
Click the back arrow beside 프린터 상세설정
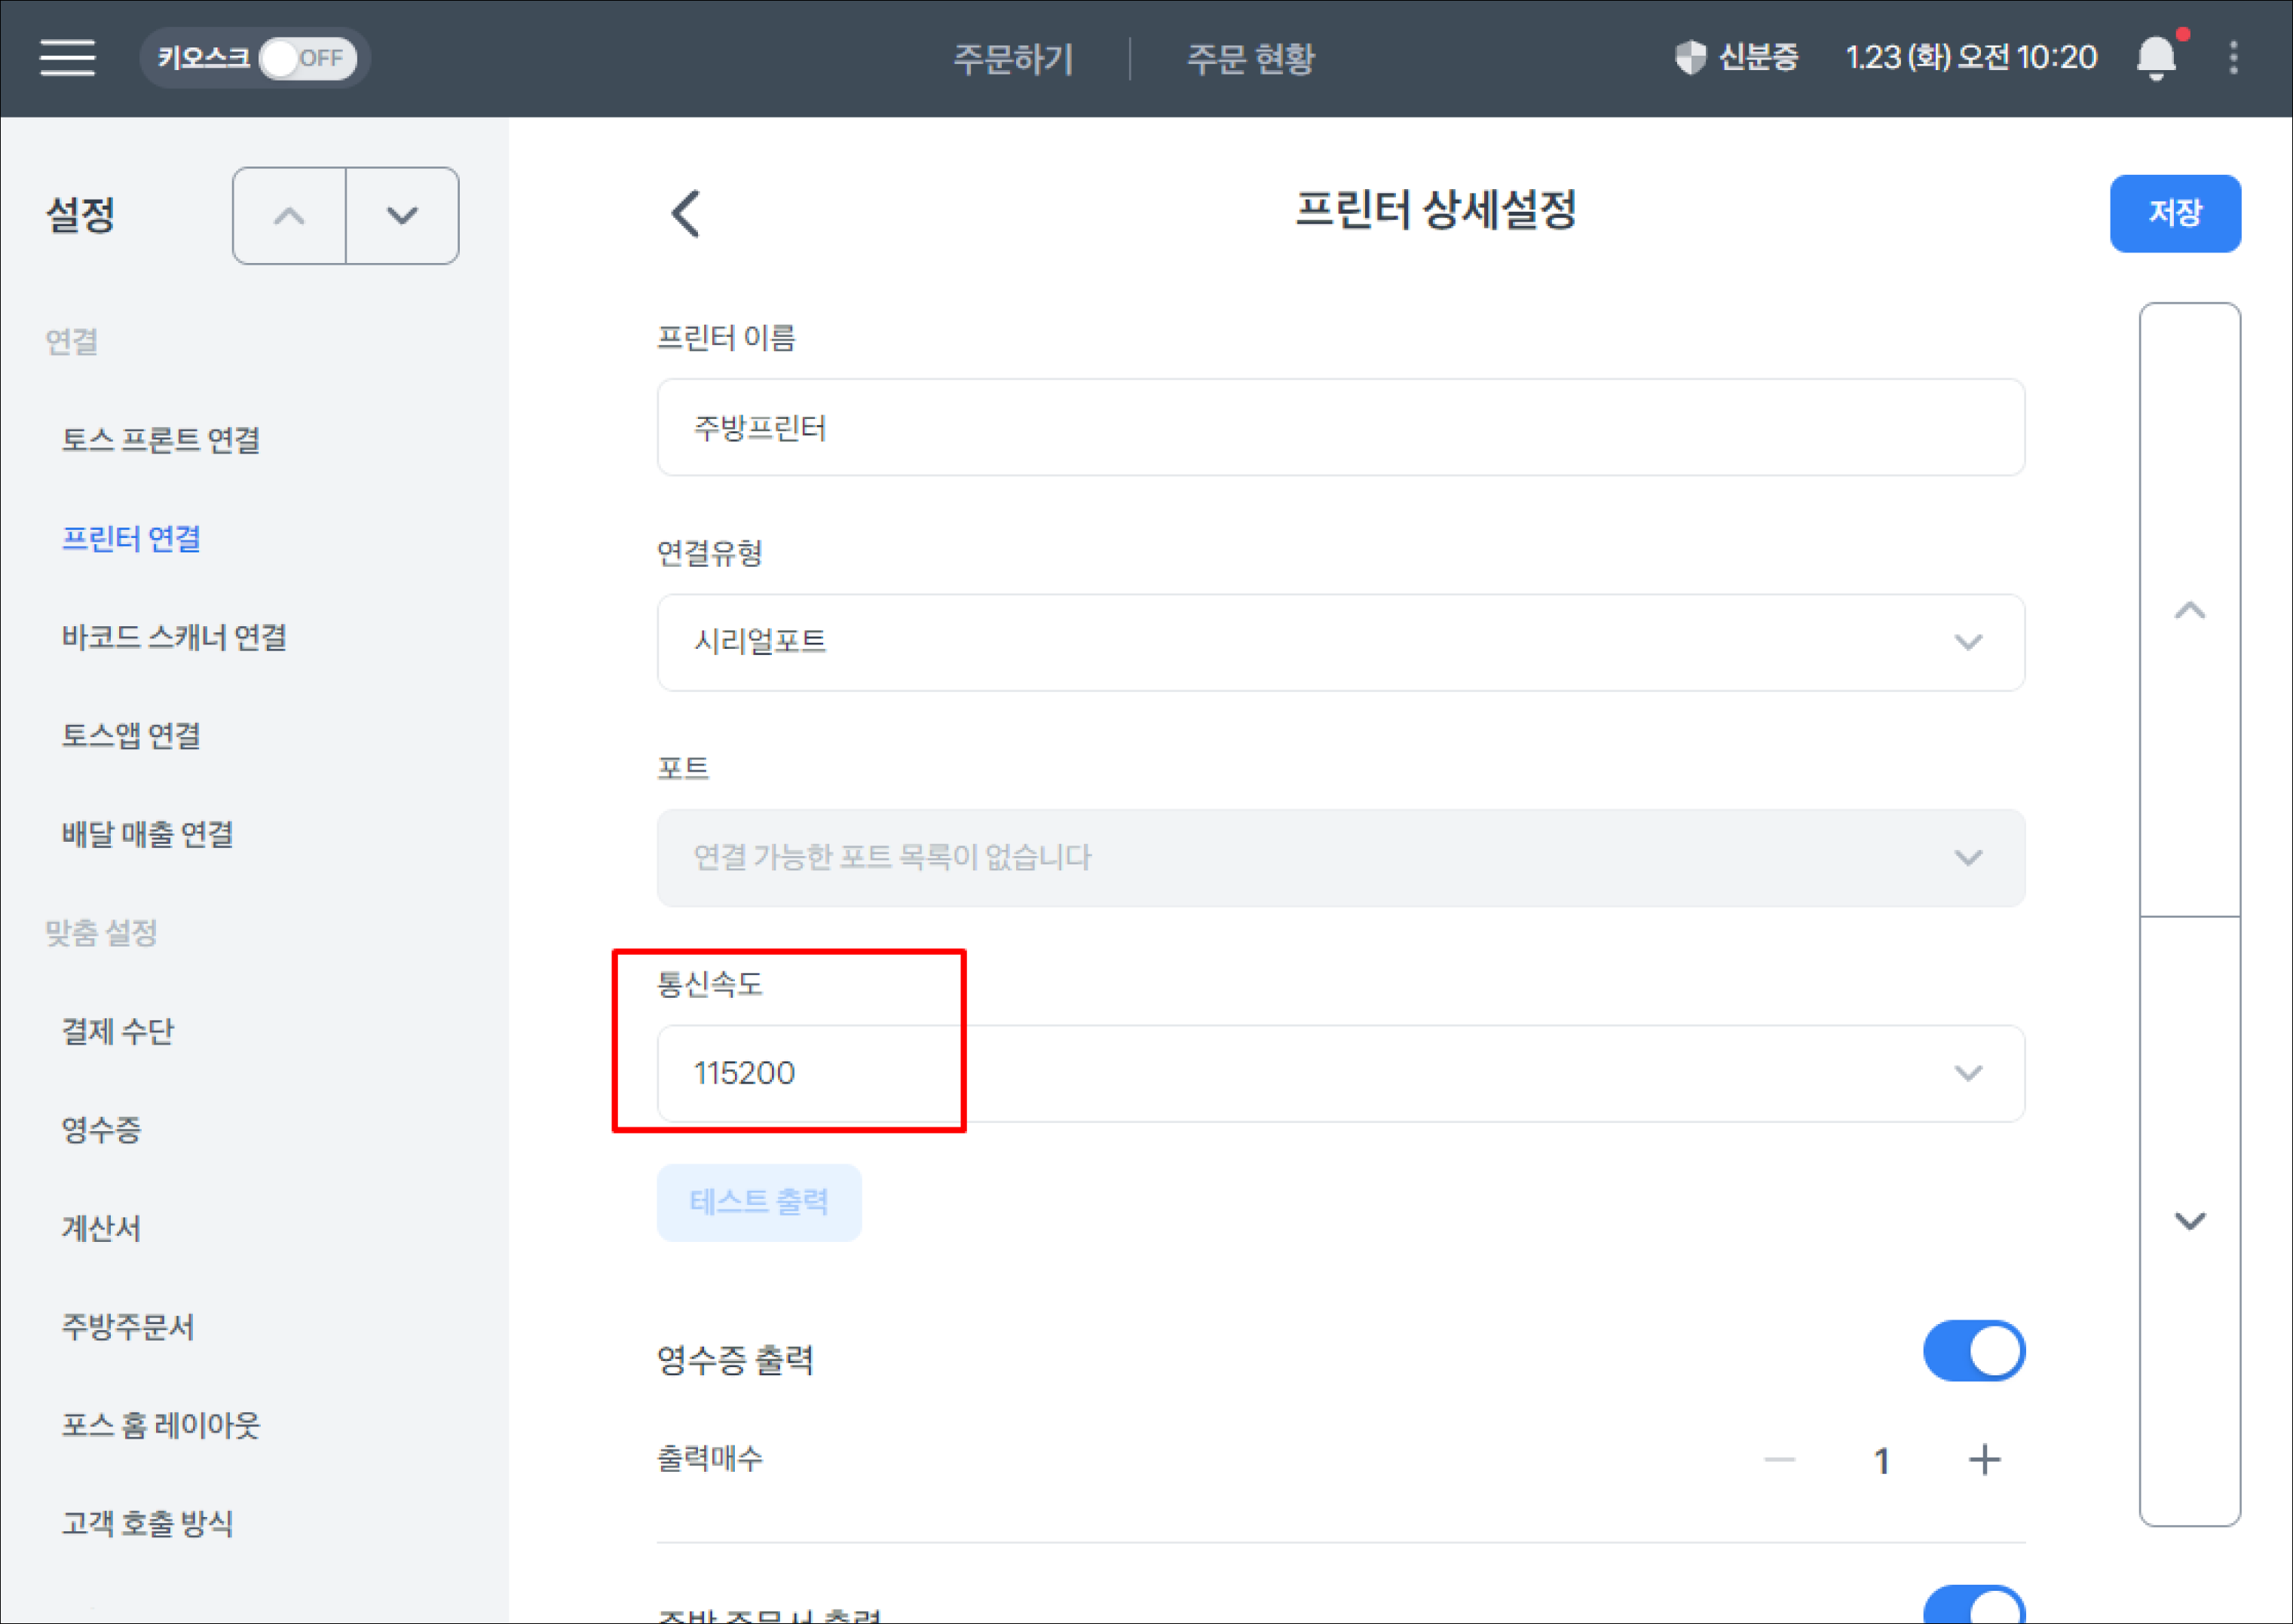point(686,213)
